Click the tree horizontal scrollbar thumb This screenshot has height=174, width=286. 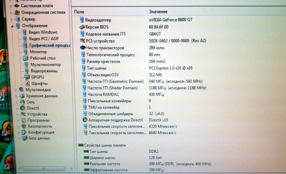pyautogui.click(x=44, y=169)
